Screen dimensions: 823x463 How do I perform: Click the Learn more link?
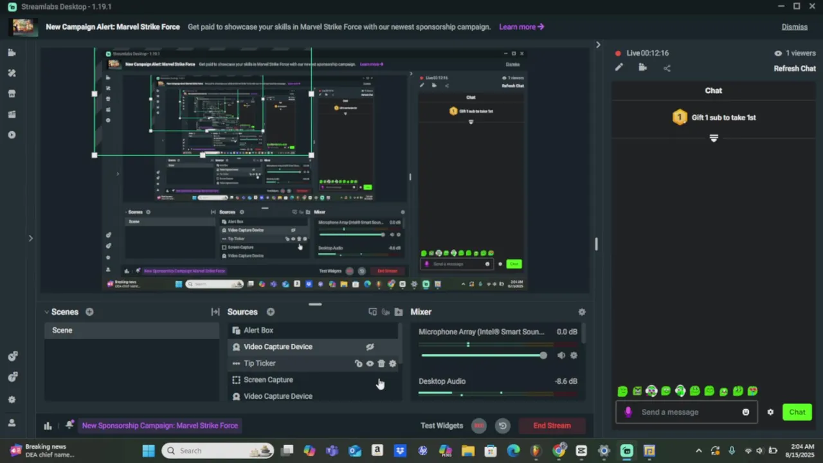point(521,27)
